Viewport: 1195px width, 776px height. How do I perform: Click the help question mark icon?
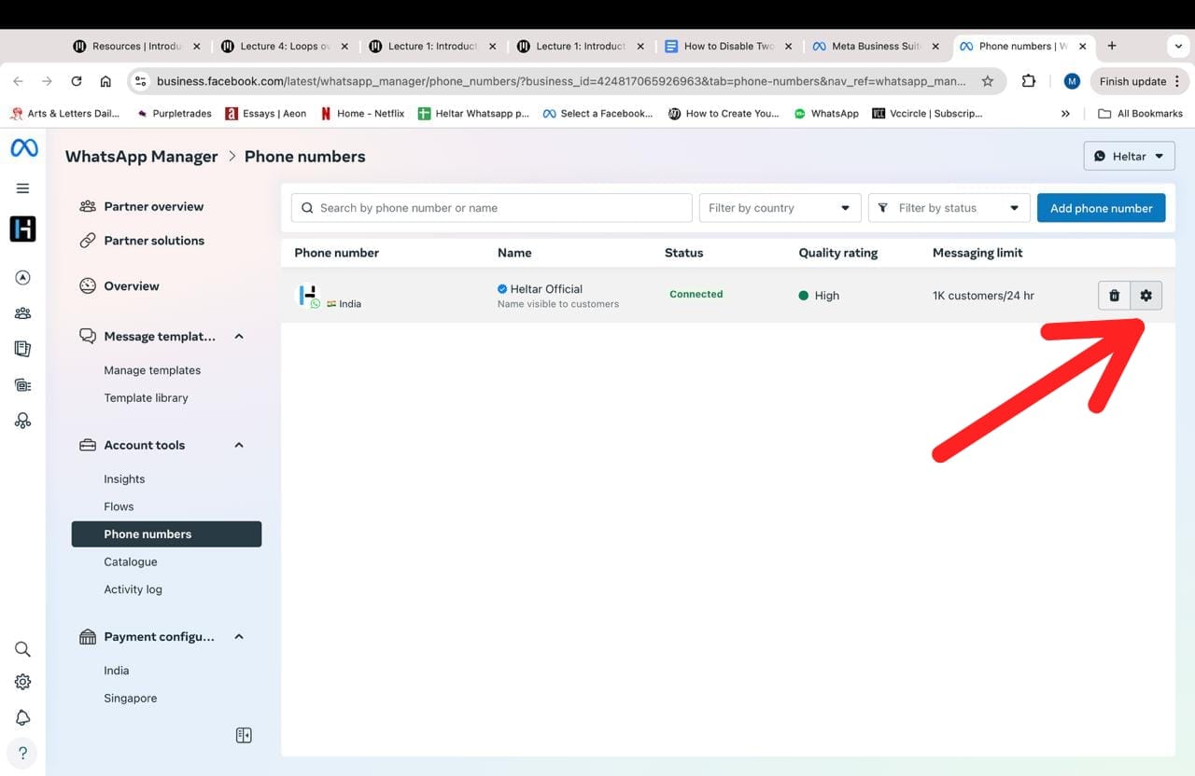pos(23,753)
